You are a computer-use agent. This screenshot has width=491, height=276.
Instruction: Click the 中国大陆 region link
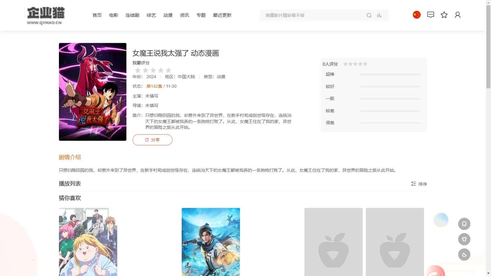tap(186, 77)
